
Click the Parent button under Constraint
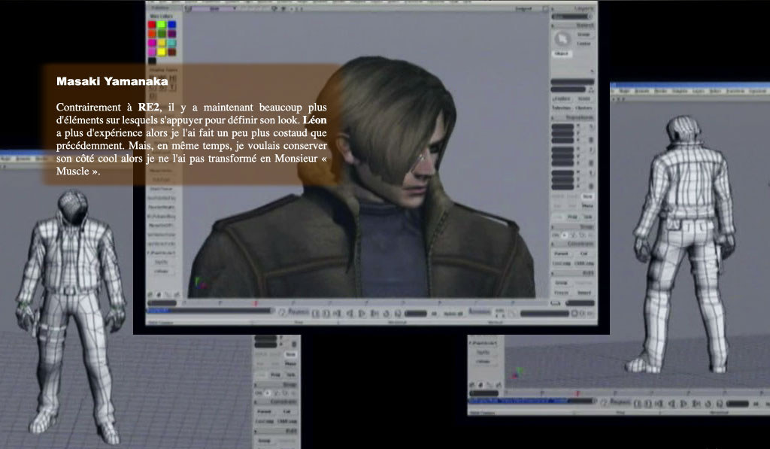coord(561,253)
